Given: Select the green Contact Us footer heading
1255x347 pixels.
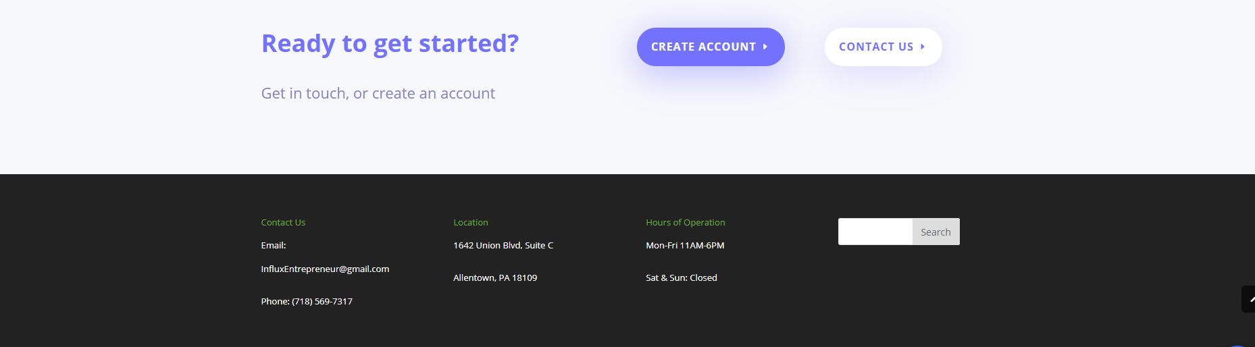Looking at the screenshot, I should (283, 222).
